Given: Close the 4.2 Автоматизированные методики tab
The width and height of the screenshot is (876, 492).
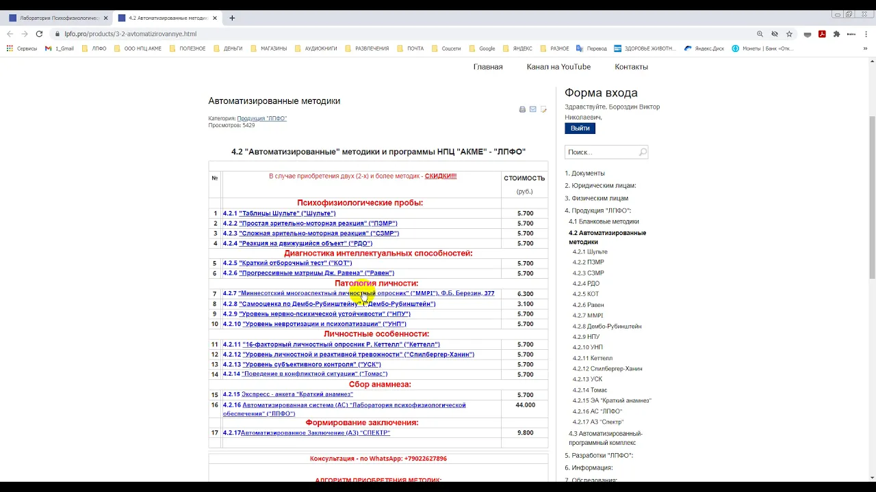Looking at the screenshot, I should point(214,18).
